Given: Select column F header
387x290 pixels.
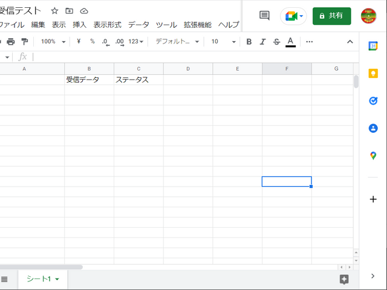Looking at the screenshot, I should [287, 69].
